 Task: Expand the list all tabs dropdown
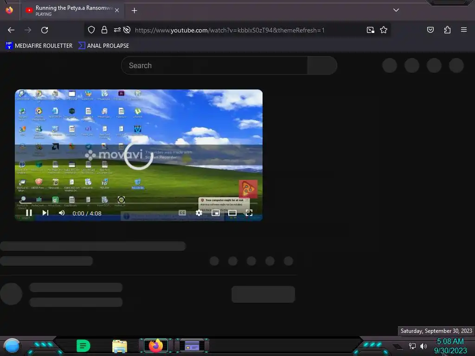[x=396, y=10]
